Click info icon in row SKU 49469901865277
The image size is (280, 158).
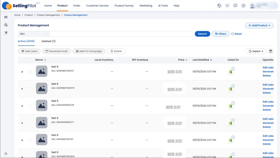pos(233,120)
